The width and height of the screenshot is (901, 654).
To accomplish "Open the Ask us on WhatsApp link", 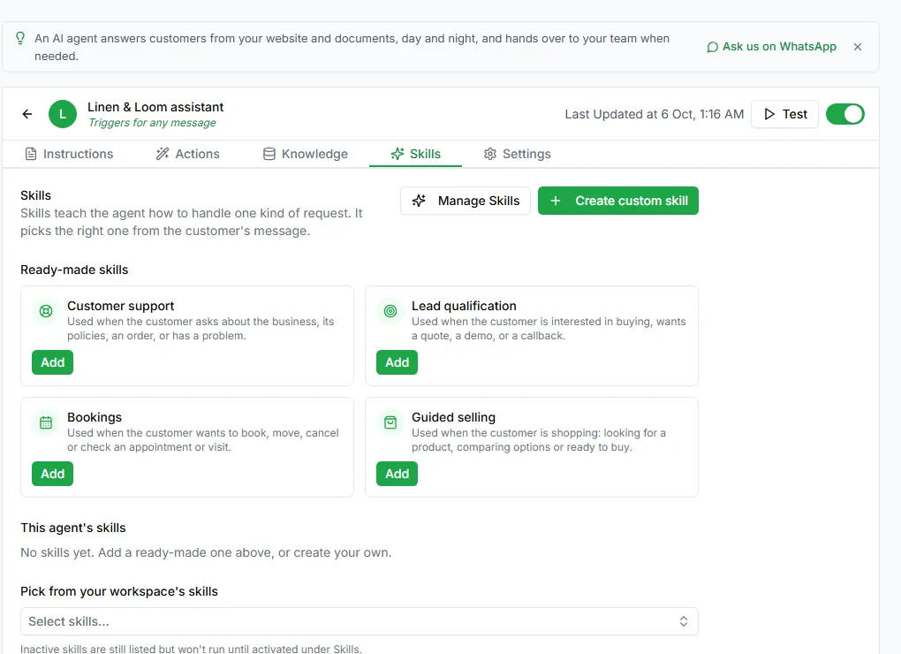I will point(772,47).
